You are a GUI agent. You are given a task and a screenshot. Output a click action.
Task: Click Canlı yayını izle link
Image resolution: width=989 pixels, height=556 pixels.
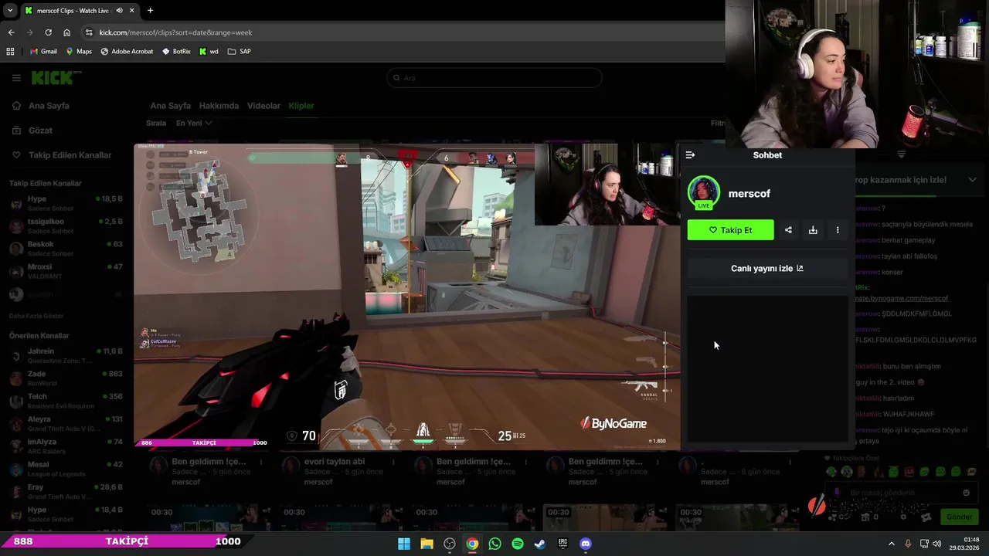pyautogui.click(x=767, y=268)
